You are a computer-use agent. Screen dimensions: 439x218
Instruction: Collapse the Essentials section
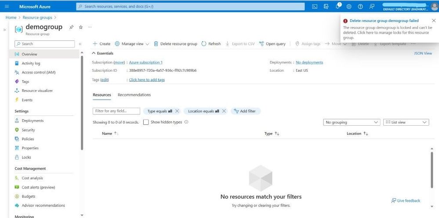[103, 53]
